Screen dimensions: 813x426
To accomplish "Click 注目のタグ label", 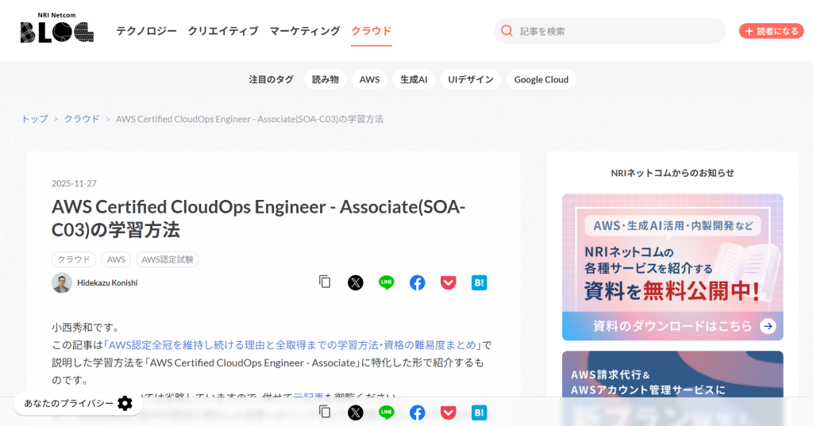I will [x=272, y=79].
